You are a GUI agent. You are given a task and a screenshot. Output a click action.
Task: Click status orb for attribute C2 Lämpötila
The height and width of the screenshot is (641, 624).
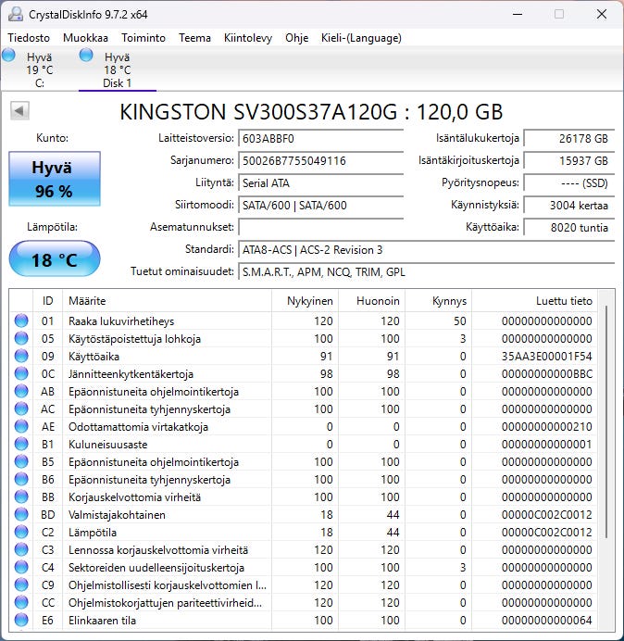[21, 532]
